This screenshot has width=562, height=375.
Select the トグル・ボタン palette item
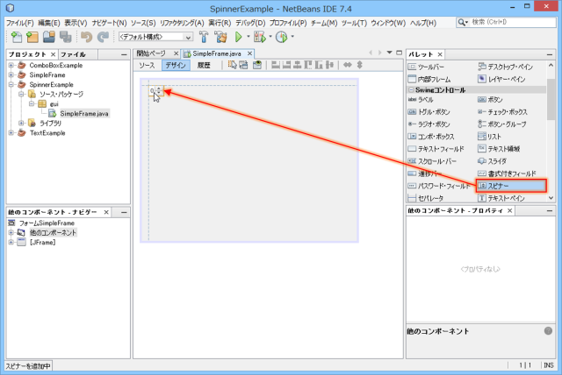coord(429,112)
